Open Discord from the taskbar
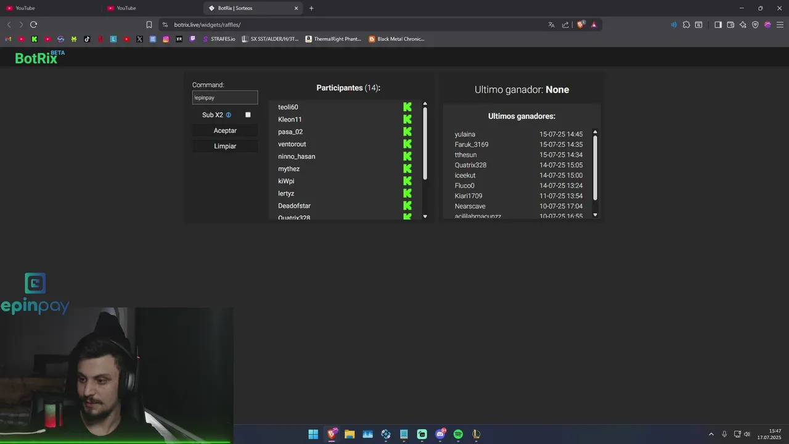Image resolution: width=789 pixels, height=444 pixels. pyautogui.click(x=440, y=434)
